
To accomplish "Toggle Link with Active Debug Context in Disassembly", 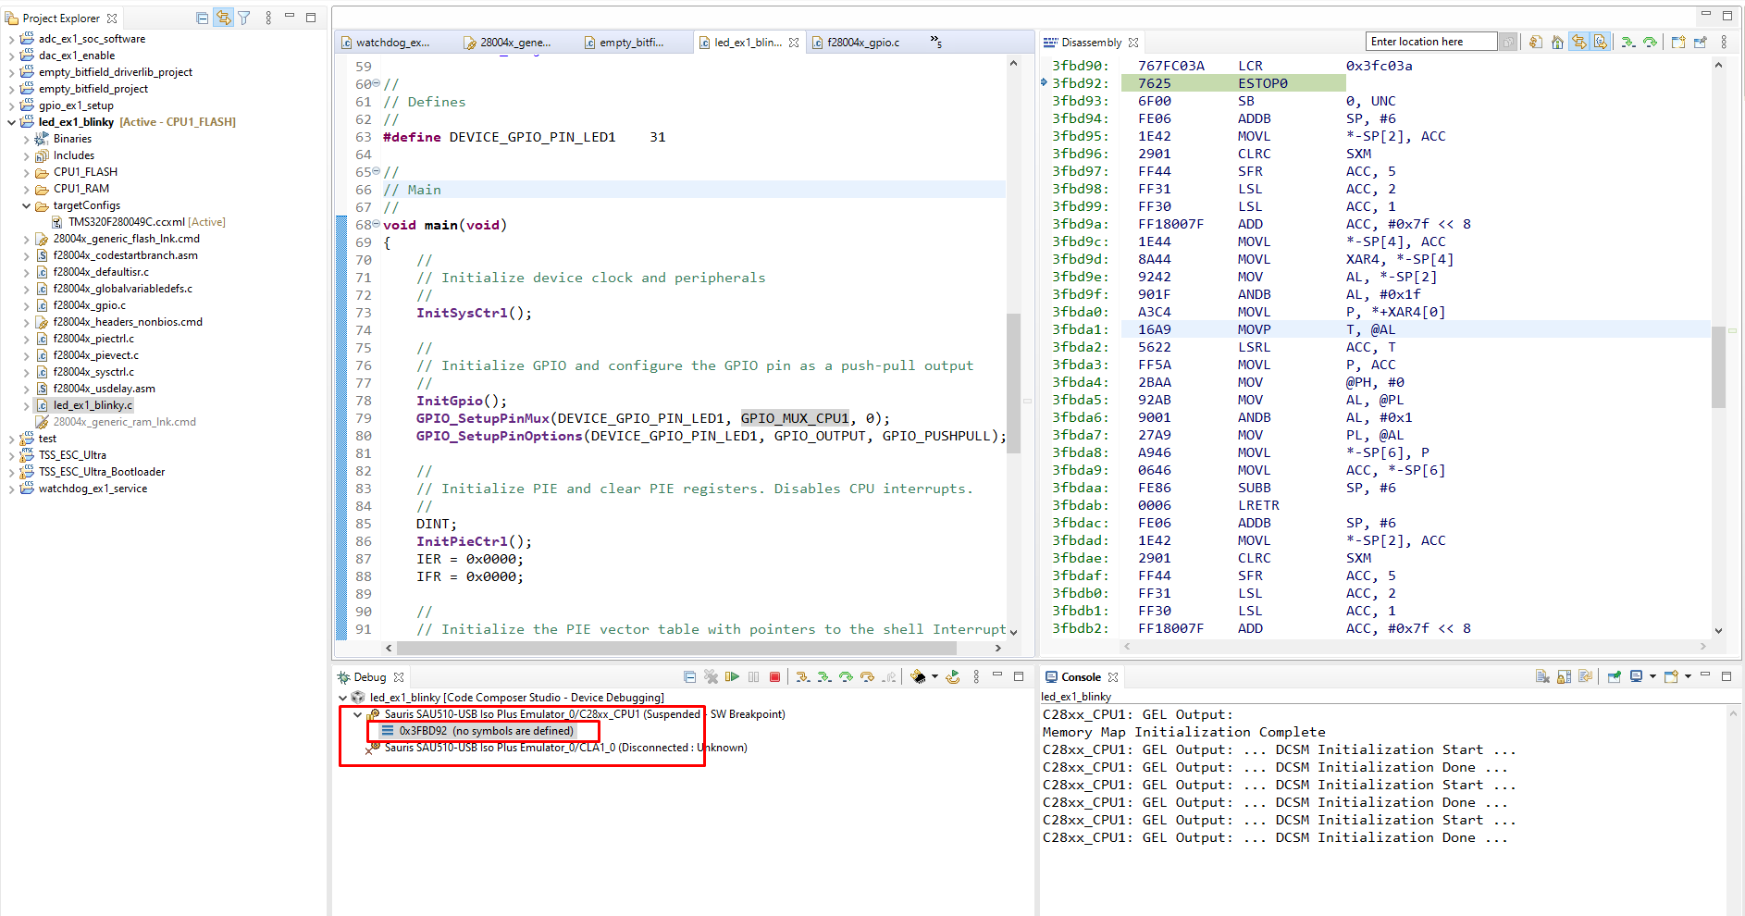I will coord(1578,42).
